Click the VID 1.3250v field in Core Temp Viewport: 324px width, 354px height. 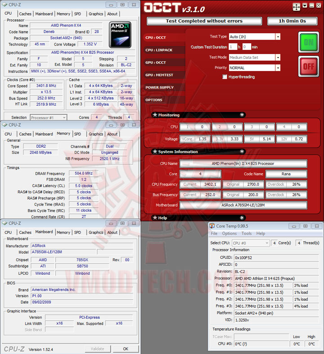(x=276, y=320)
